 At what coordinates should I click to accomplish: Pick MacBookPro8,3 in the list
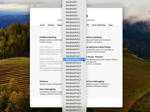point(74,93)
